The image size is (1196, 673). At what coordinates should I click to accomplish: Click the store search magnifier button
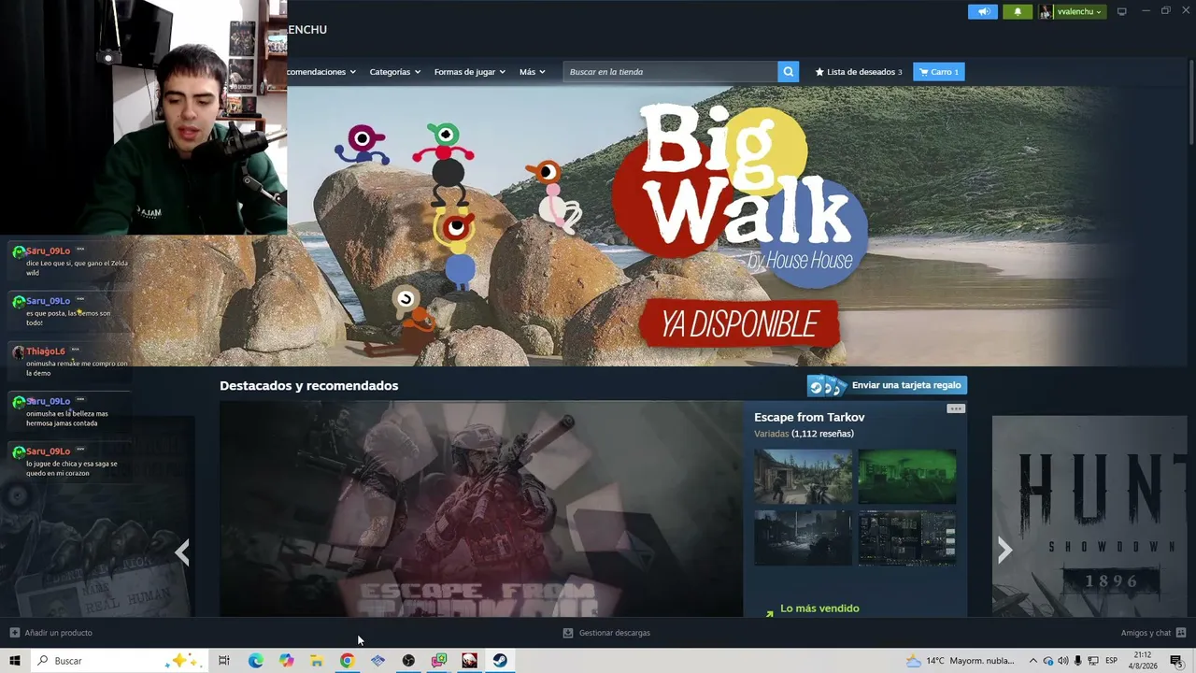point(789,72)
